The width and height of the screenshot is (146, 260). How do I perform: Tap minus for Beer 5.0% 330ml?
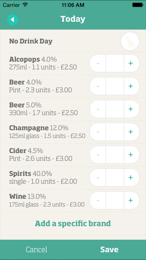coord(98,109)
